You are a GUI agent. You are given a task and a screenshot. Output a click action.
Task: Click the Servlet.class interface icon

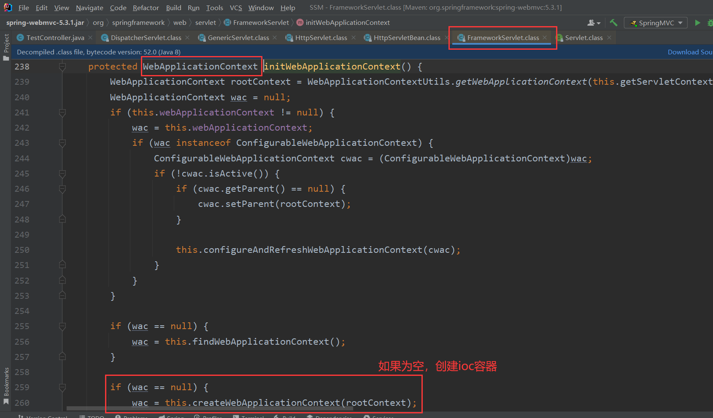559,38
